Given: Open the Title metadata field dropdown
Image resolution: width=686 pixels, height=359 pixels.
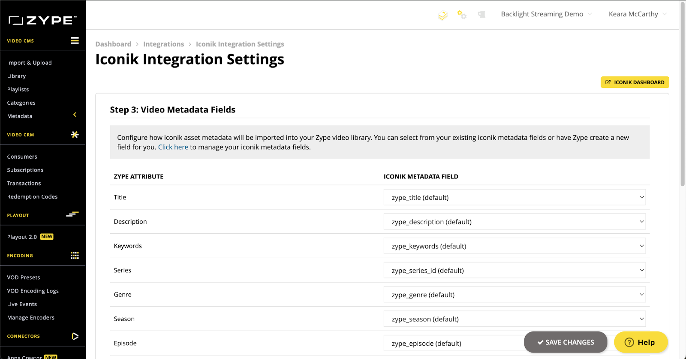Looking at the screenshot, I should pos(514,197).
